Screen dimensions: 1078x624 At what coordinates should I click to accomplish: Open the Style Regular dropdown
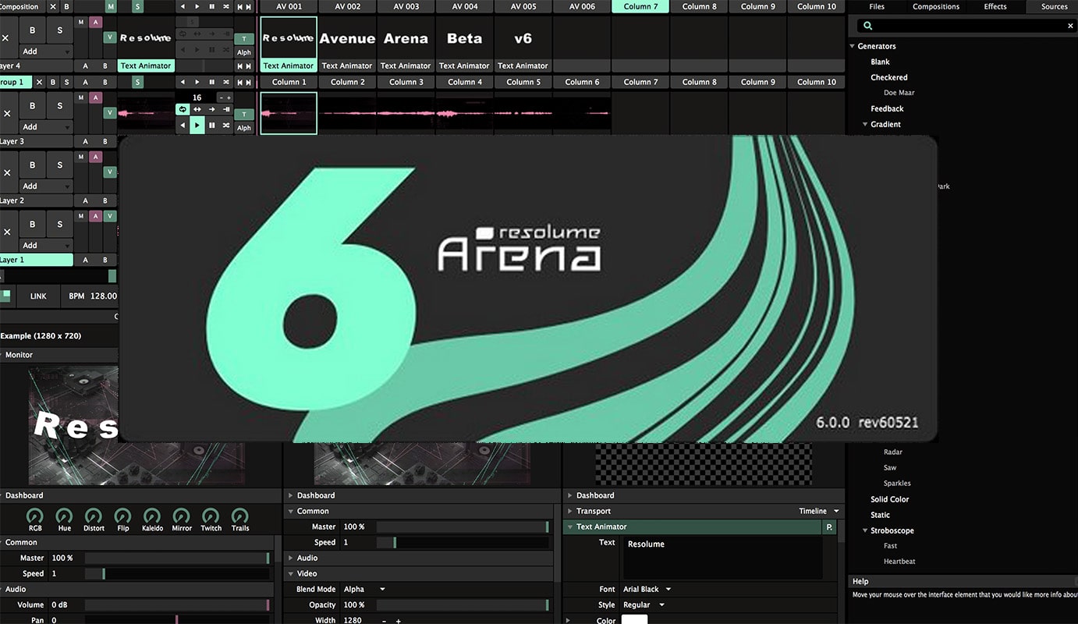click(644, 605)
